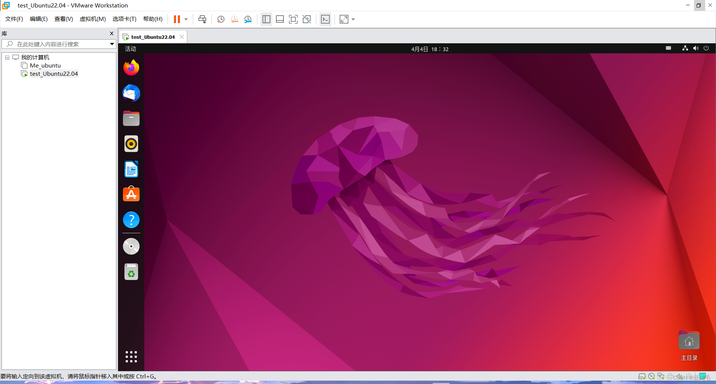
Task: Select the Me_ubuntu virtual machine
Action: coord(45,65)
